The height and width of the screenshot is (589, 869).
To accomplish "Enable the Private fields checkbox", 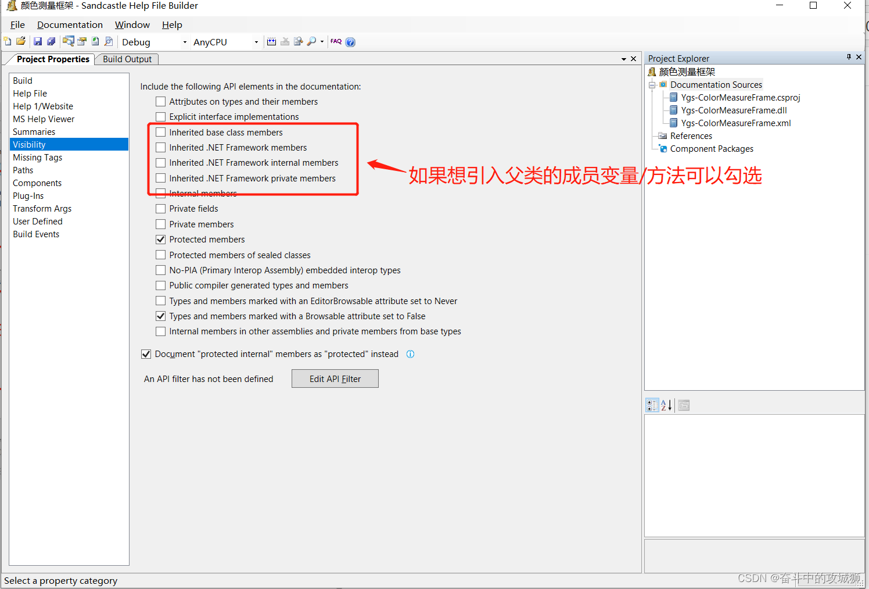I will 161,209.
